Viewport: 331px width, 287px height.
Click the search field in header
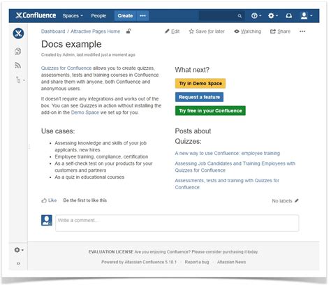pyautogui.click(x=221, y=15)
